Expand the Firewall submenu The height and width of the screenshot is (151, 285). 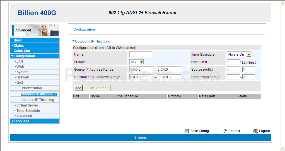(35, 77)
